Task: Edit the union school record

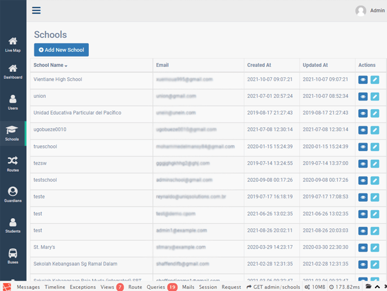Action: click(x=375, y=97)
